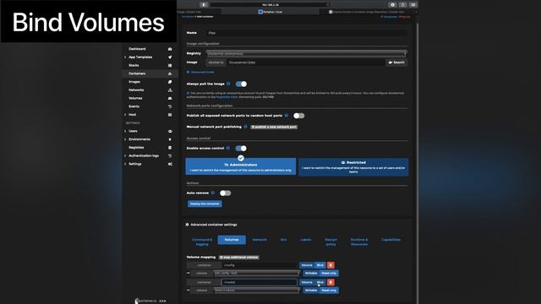Switch to the Restart policy tab

click(x=331, y=242)
